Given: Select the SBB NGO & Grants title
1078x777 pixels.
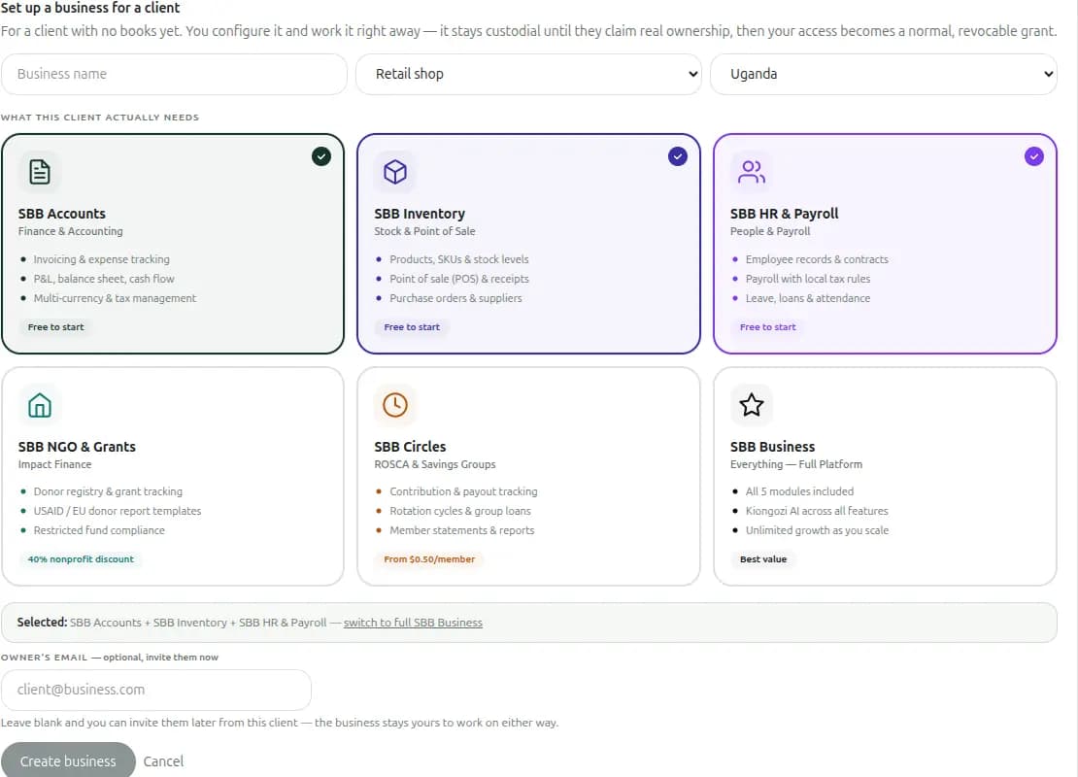Looking at the screenshot, I should [77, 447].
